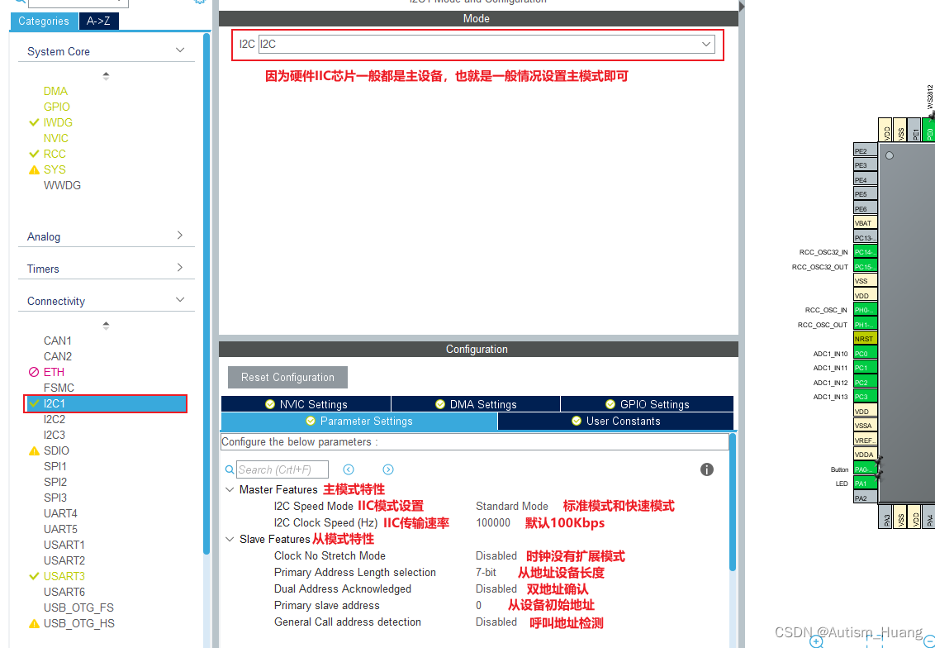
Task: Go to previous search result arrow
Action: pyautogui.click(x=349, y=469)
